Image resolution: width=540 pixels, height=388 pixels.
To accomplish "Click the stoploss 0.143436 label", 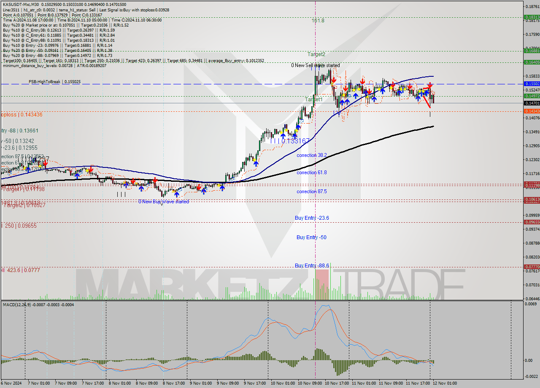I will 21,114.
